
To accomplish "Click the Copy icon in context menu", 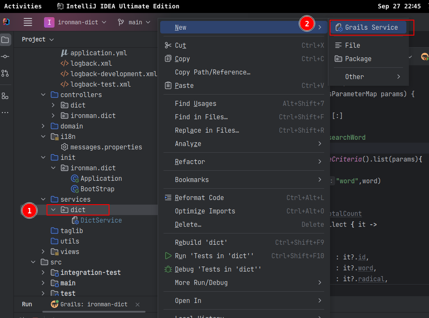I will tap(168, 59).
